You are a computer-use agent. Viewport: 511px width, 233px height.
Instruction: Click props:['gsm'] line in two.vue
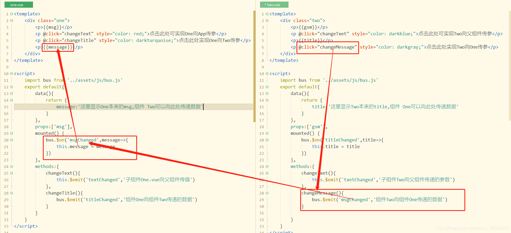coord(309,127)
